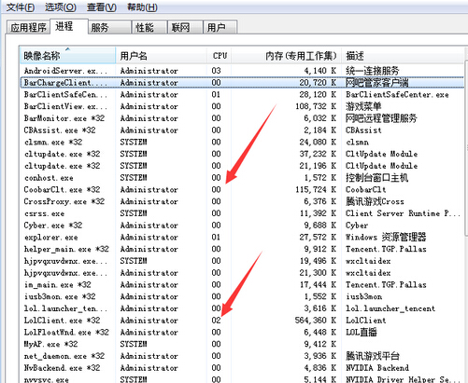The width and height of the screenshot is (468, 383).
Task: Open the 查看(V) menu
Action: pos(102,7)
